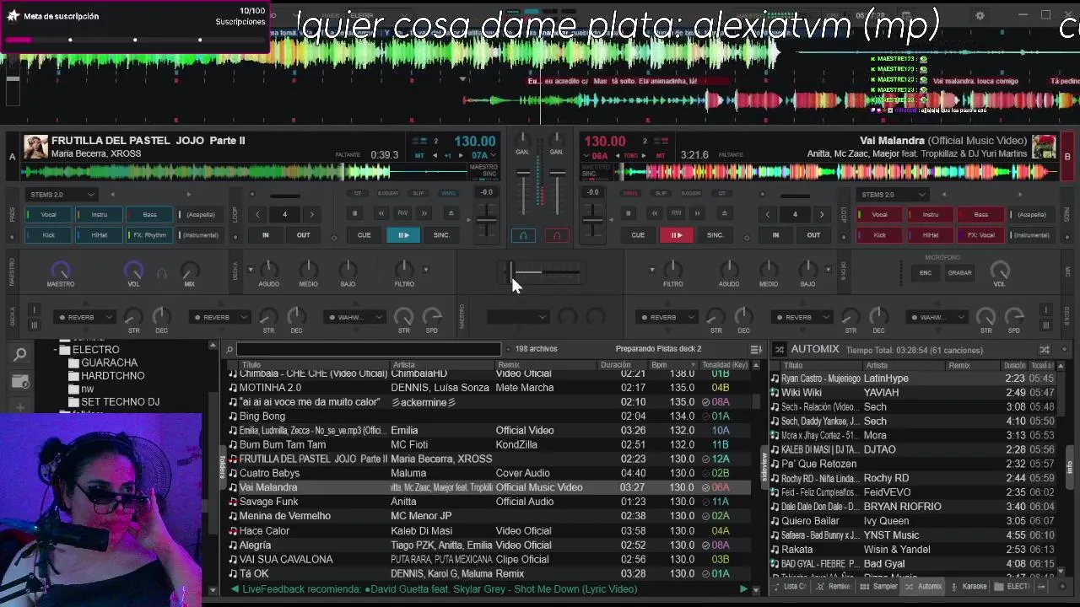Toggle VINYL mode on deck B
Image resolution: width=1080 pixels, height=607 pixels.
(x=630, y=193)
